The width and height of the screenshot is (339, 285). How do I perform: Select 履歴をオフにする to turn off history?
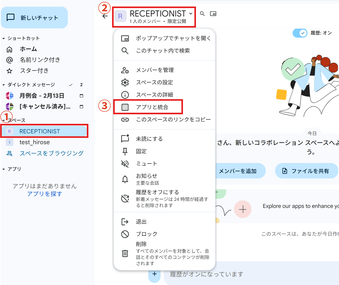tap(157, 192)
